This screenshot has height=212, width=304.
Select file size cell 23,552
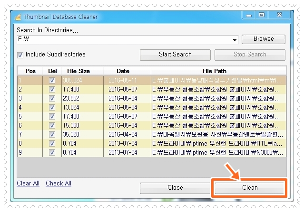(x=83, y=98)
